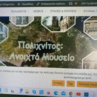The width and height of the screenshot is (97, 97).
Task: Click Επεξεργασία άρθρου in admin bar
Action: tap(53, 4)
